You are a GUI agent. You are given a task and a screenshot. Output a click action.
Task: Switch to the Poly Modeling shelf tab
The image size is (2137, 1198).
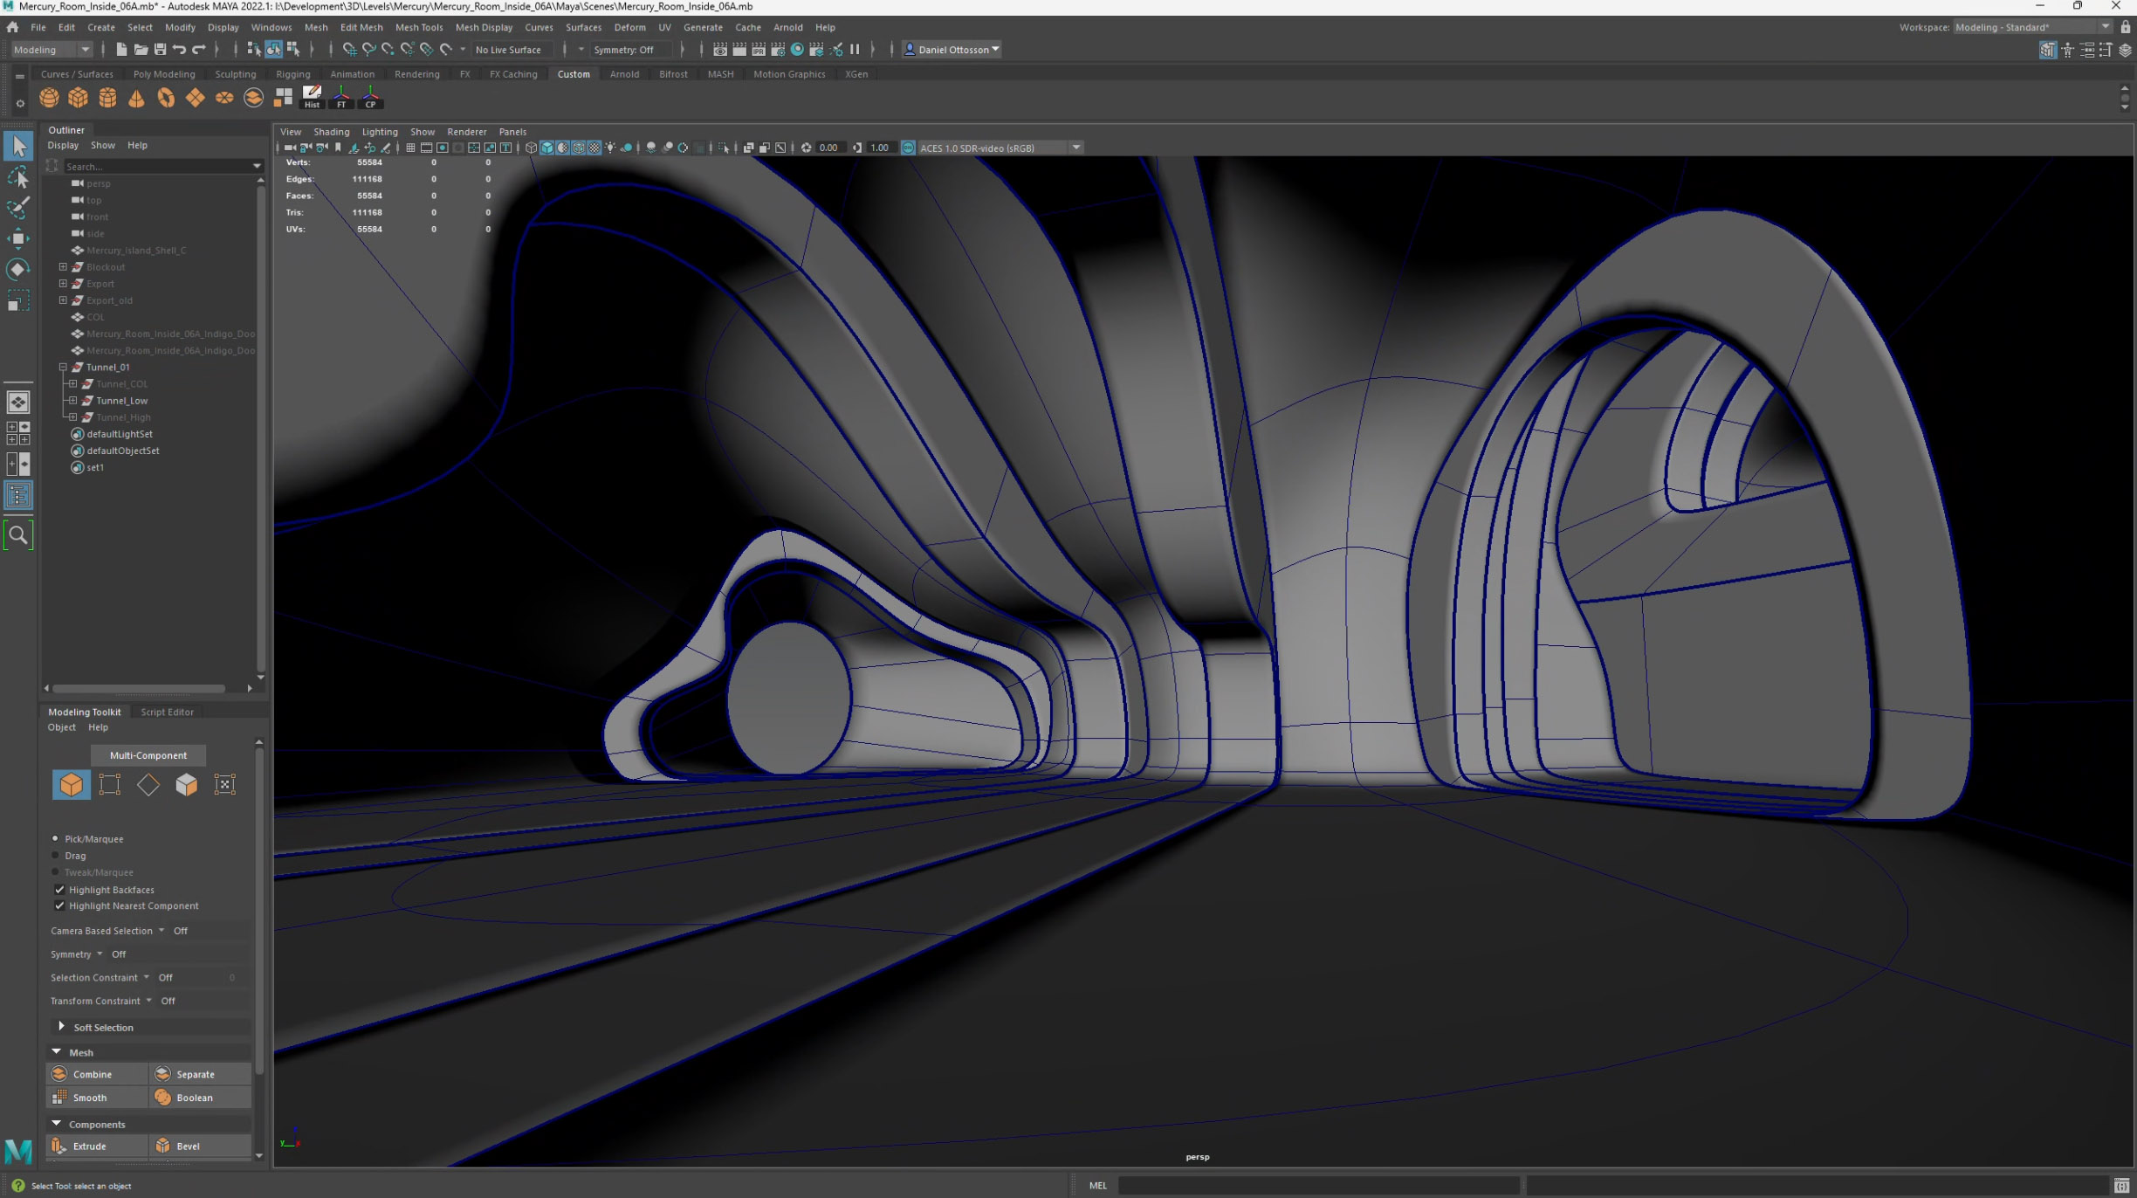point(164,74)
